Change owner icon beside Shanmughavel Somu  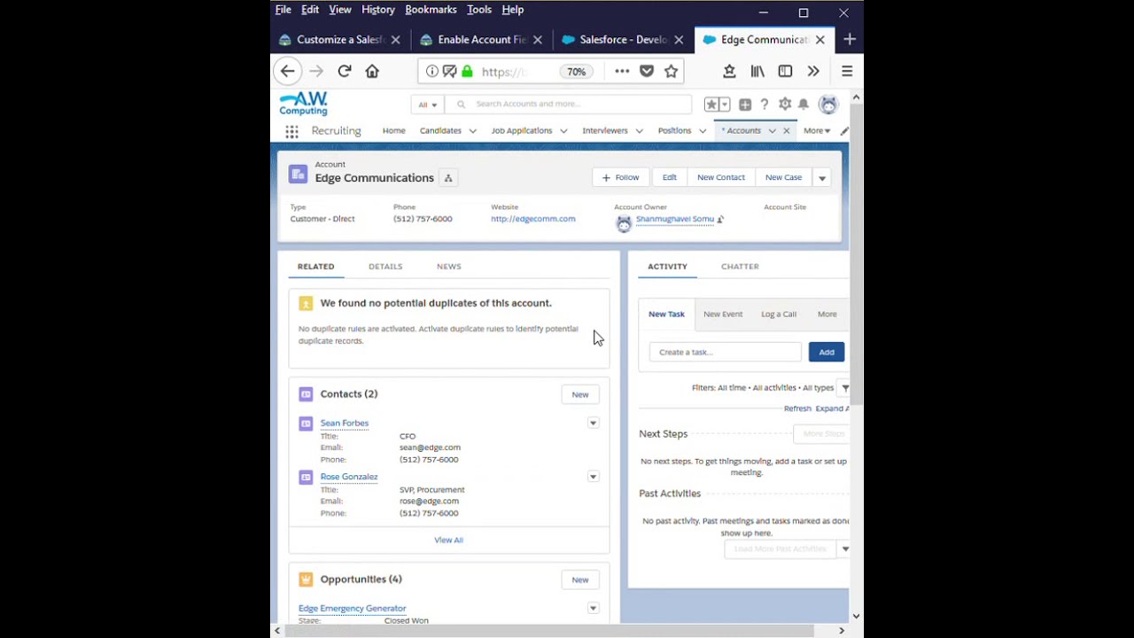[720, 219]
